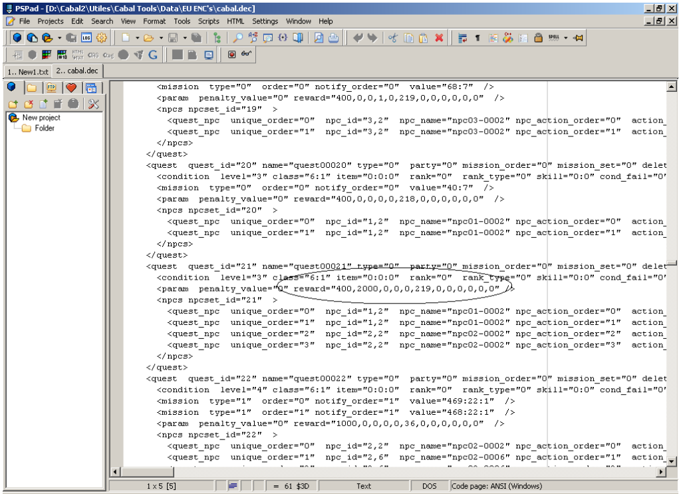
Task: Expand the New file dropdown arrow
Action: (137, 38)
